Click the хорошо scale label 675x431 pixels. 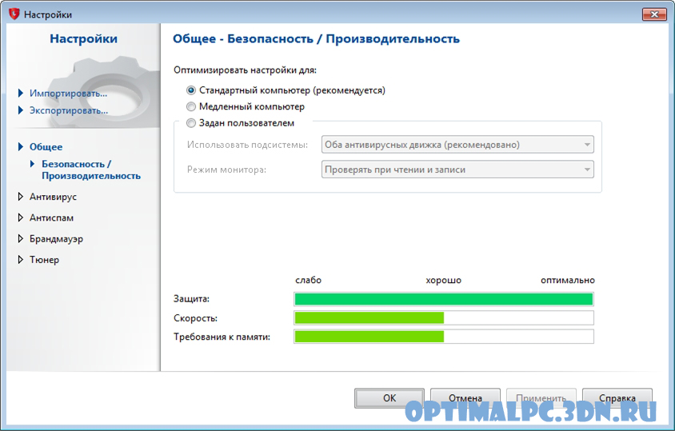443,281
